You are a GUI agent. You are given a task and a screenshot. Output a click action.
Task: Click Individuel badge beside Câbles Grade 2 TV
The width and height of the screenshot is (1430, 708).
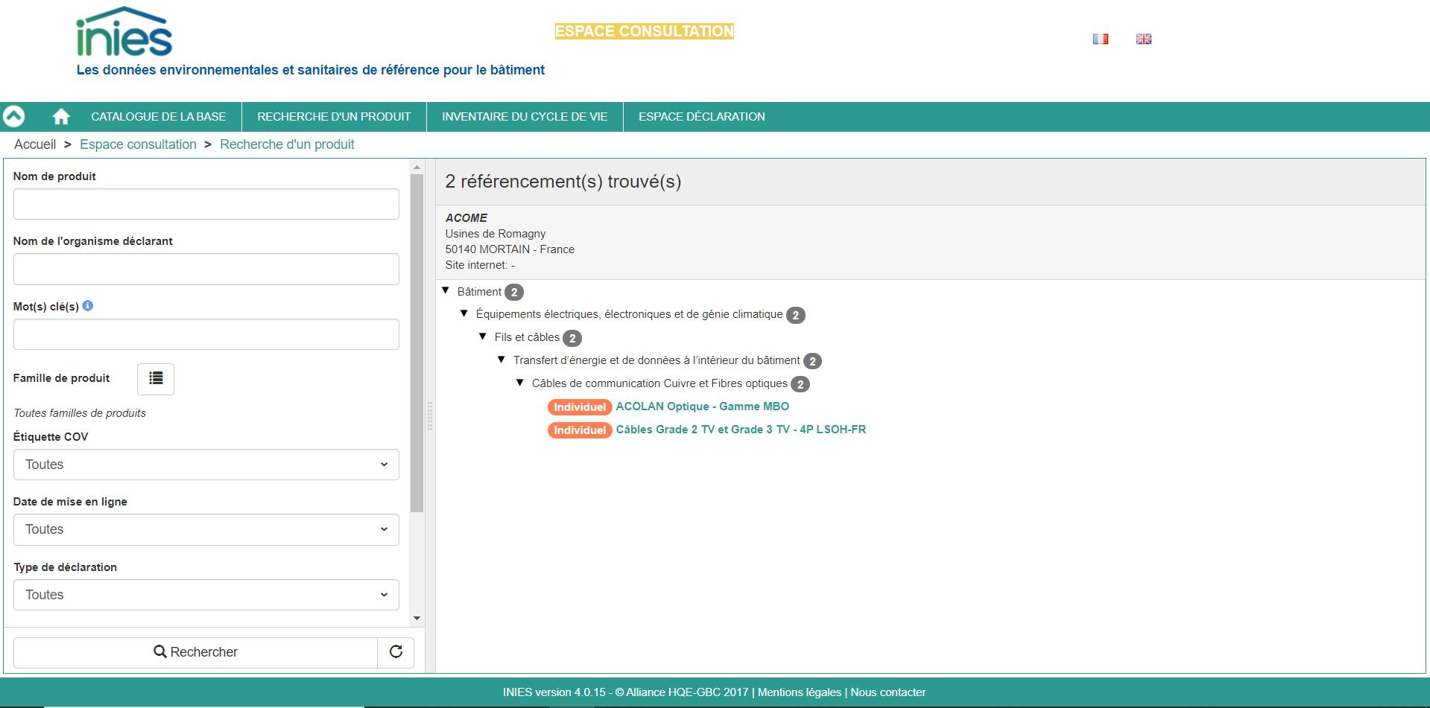[x=580, y=430]
